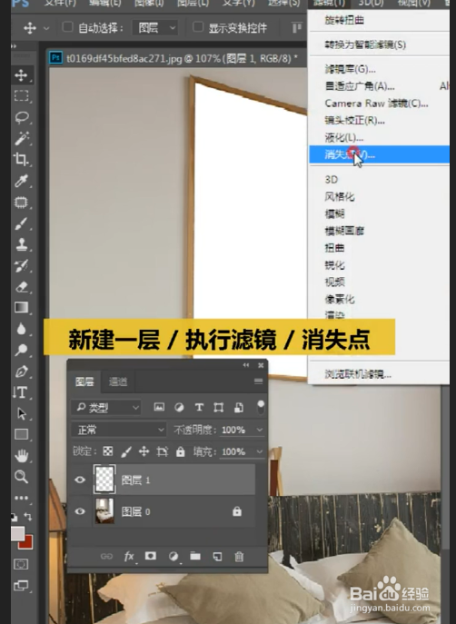The image size is (456, 624).
Task: Switch to the 图层 panel tab
Action: point(84,381)
